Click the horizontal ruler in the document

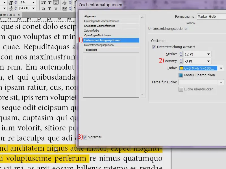(x=38, y=20)
